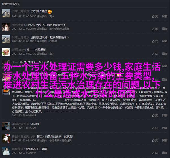
Task: Click thumbs-up on 尼玛的 大早上 comment
Action: [155, 29]
